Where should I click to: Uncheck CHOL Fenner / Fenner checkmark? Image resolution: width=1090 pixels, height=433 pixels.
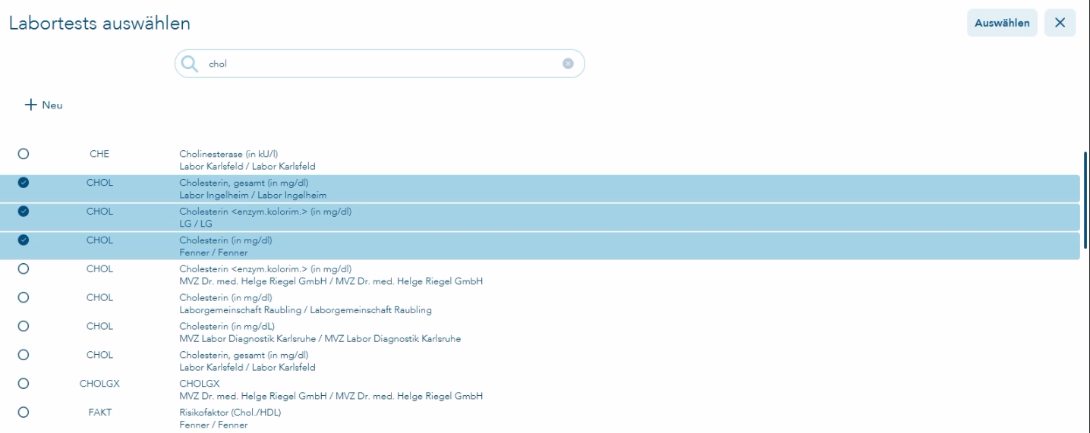coord(24,240)
